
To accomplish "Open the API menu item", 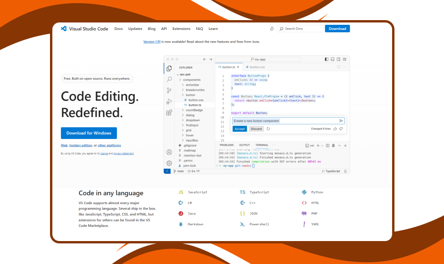I will (x=164, y=29).
